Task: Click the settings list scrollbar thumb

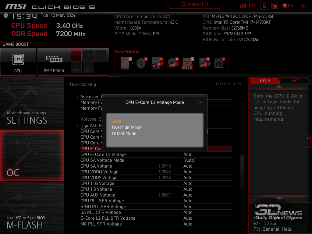Action: [x=242, y=172]
